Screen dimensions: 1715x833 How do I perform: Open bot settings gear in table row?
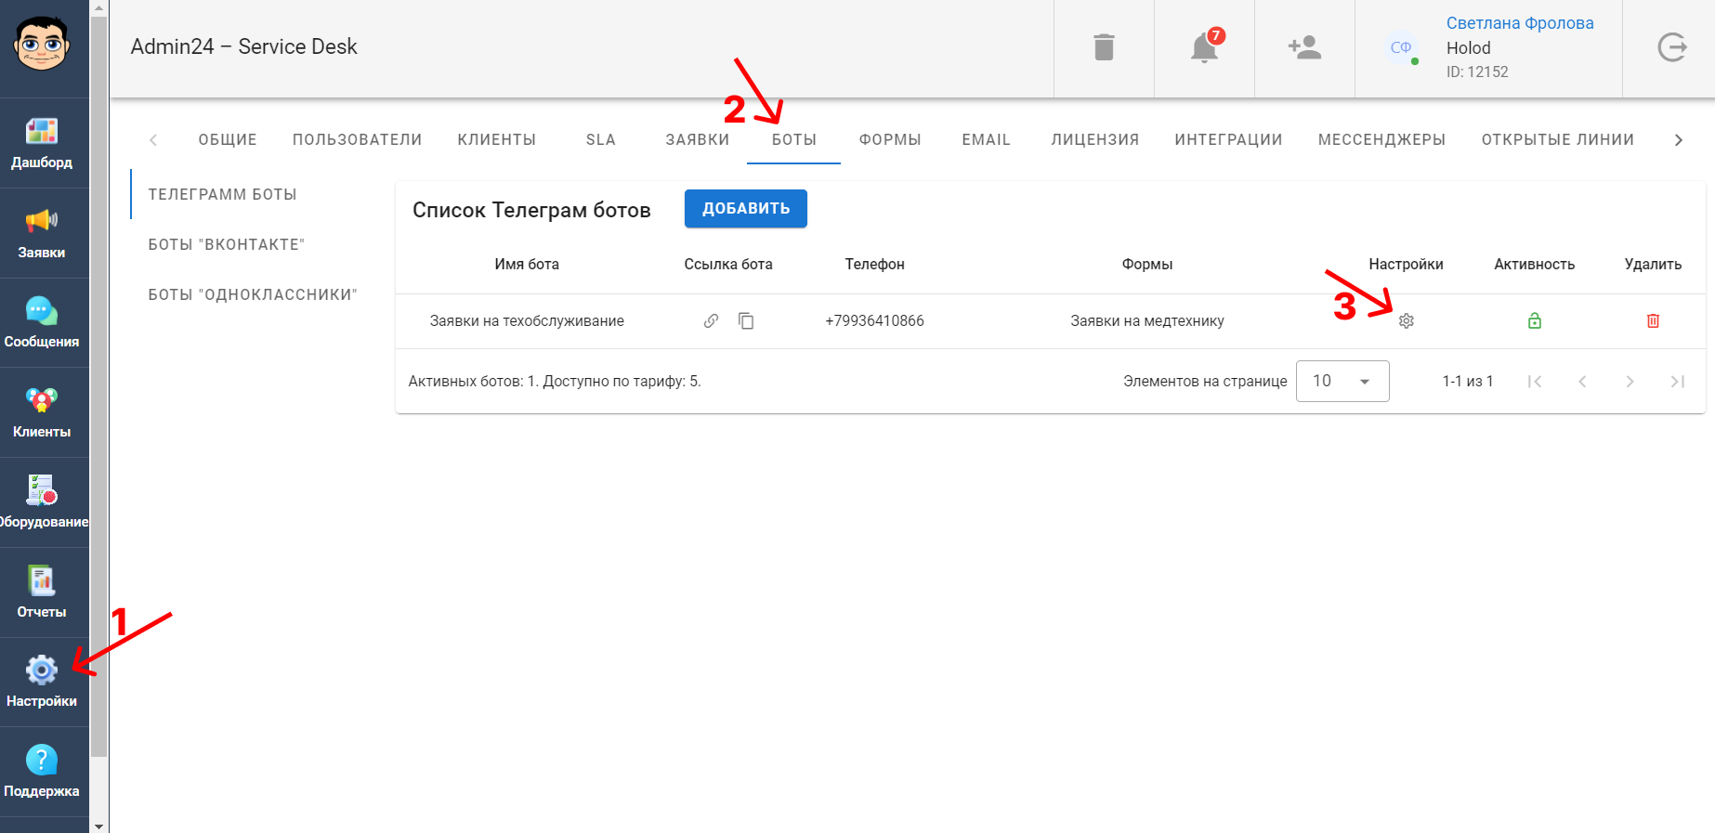pyautogui.click(x=1407, y=321)
